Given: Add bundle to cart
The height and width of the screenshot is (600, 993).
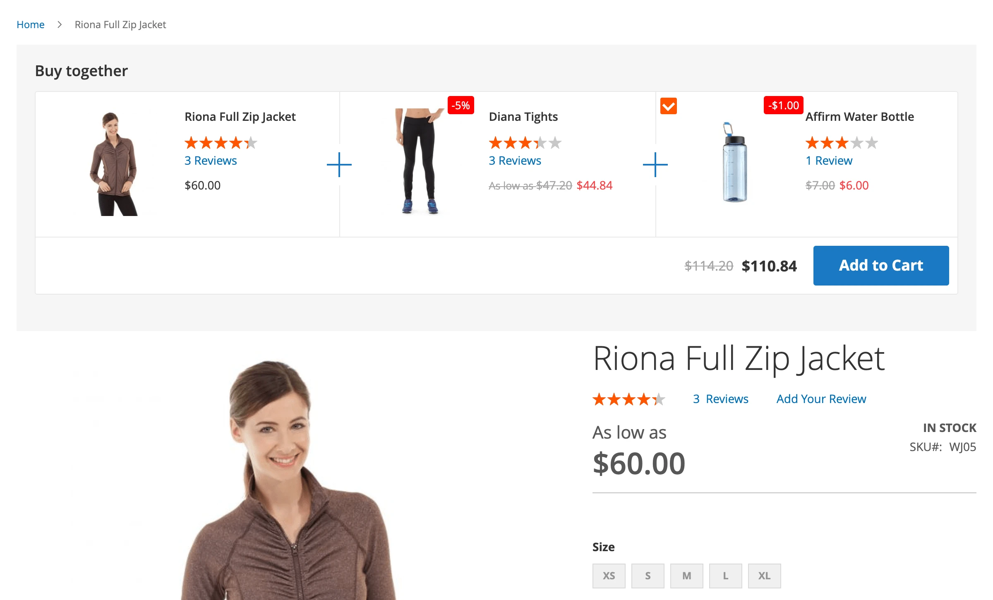Looking at the screenshot, I should click(x=881, y=265).
